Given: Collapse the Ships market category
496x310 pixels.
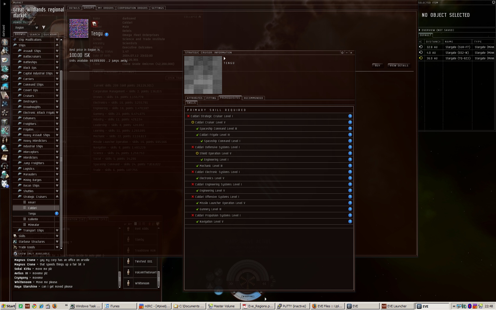Looking at the screenshot, I should pyautogui.click(x=57, y=45).
